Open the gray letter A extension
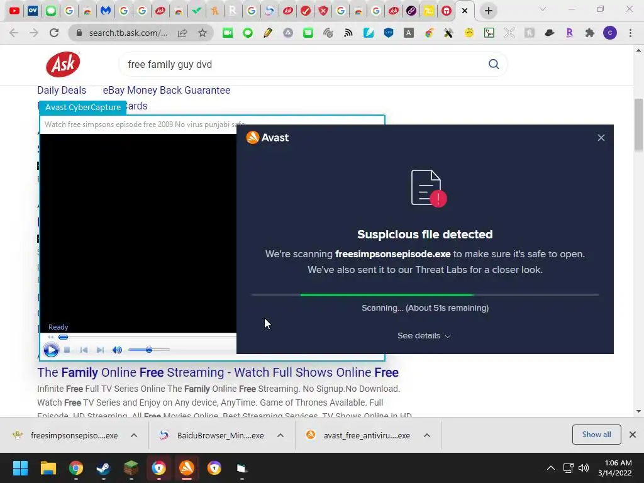 click(x=409, y=33)
